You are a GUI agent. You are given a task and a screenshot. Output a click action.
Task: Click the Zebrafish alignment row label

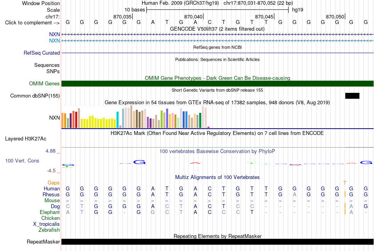pyautogui.click(x=49, y=230)
